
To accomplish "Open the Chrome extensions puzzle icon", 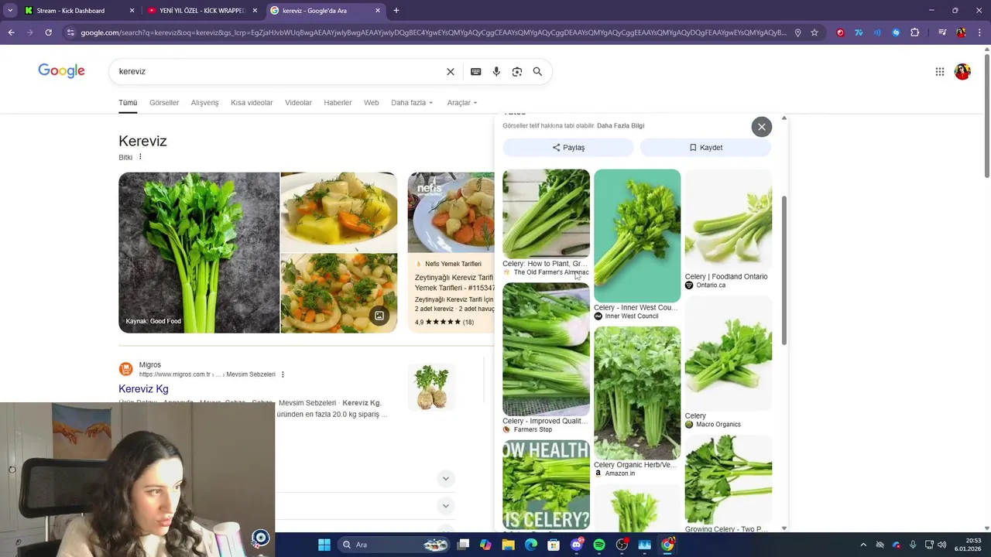I will click(915, 32).
